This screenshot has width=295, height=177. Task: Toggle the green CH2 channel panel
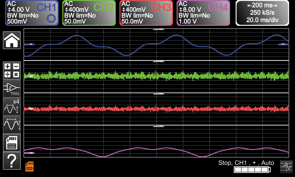point(89,13)
